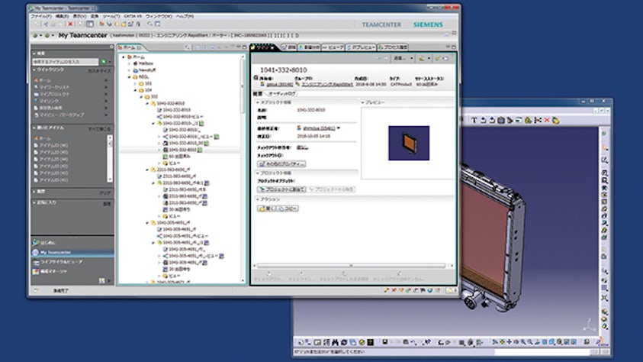Click the 開いたアイテム list scrollbar
The image size is (643, 362).
110,158
